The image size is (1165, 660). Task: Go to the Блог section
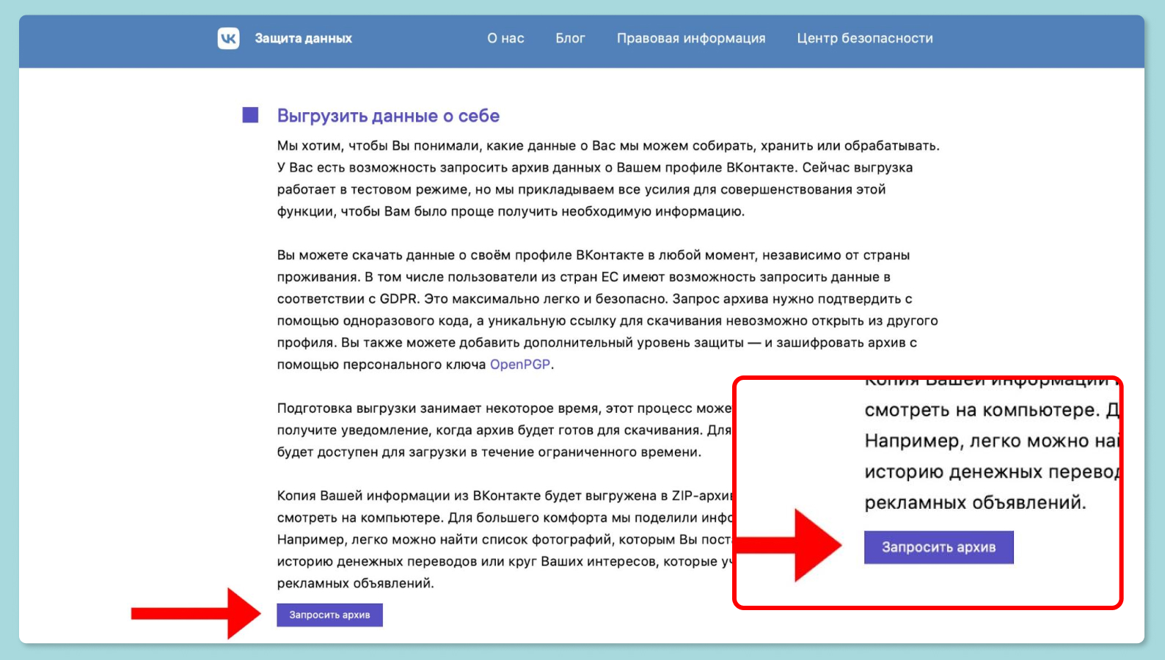tap(570, 38)
